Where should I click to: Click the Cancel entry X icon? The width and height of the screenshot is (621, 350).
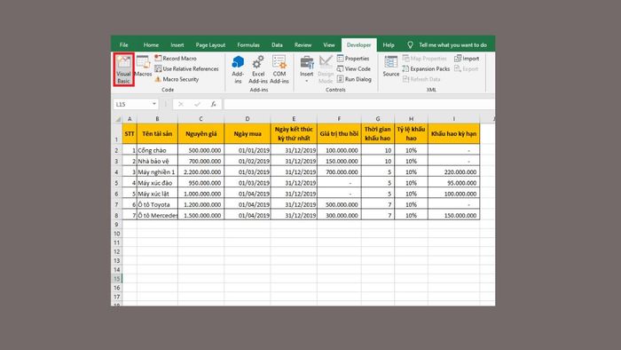(x=181, y=104)
